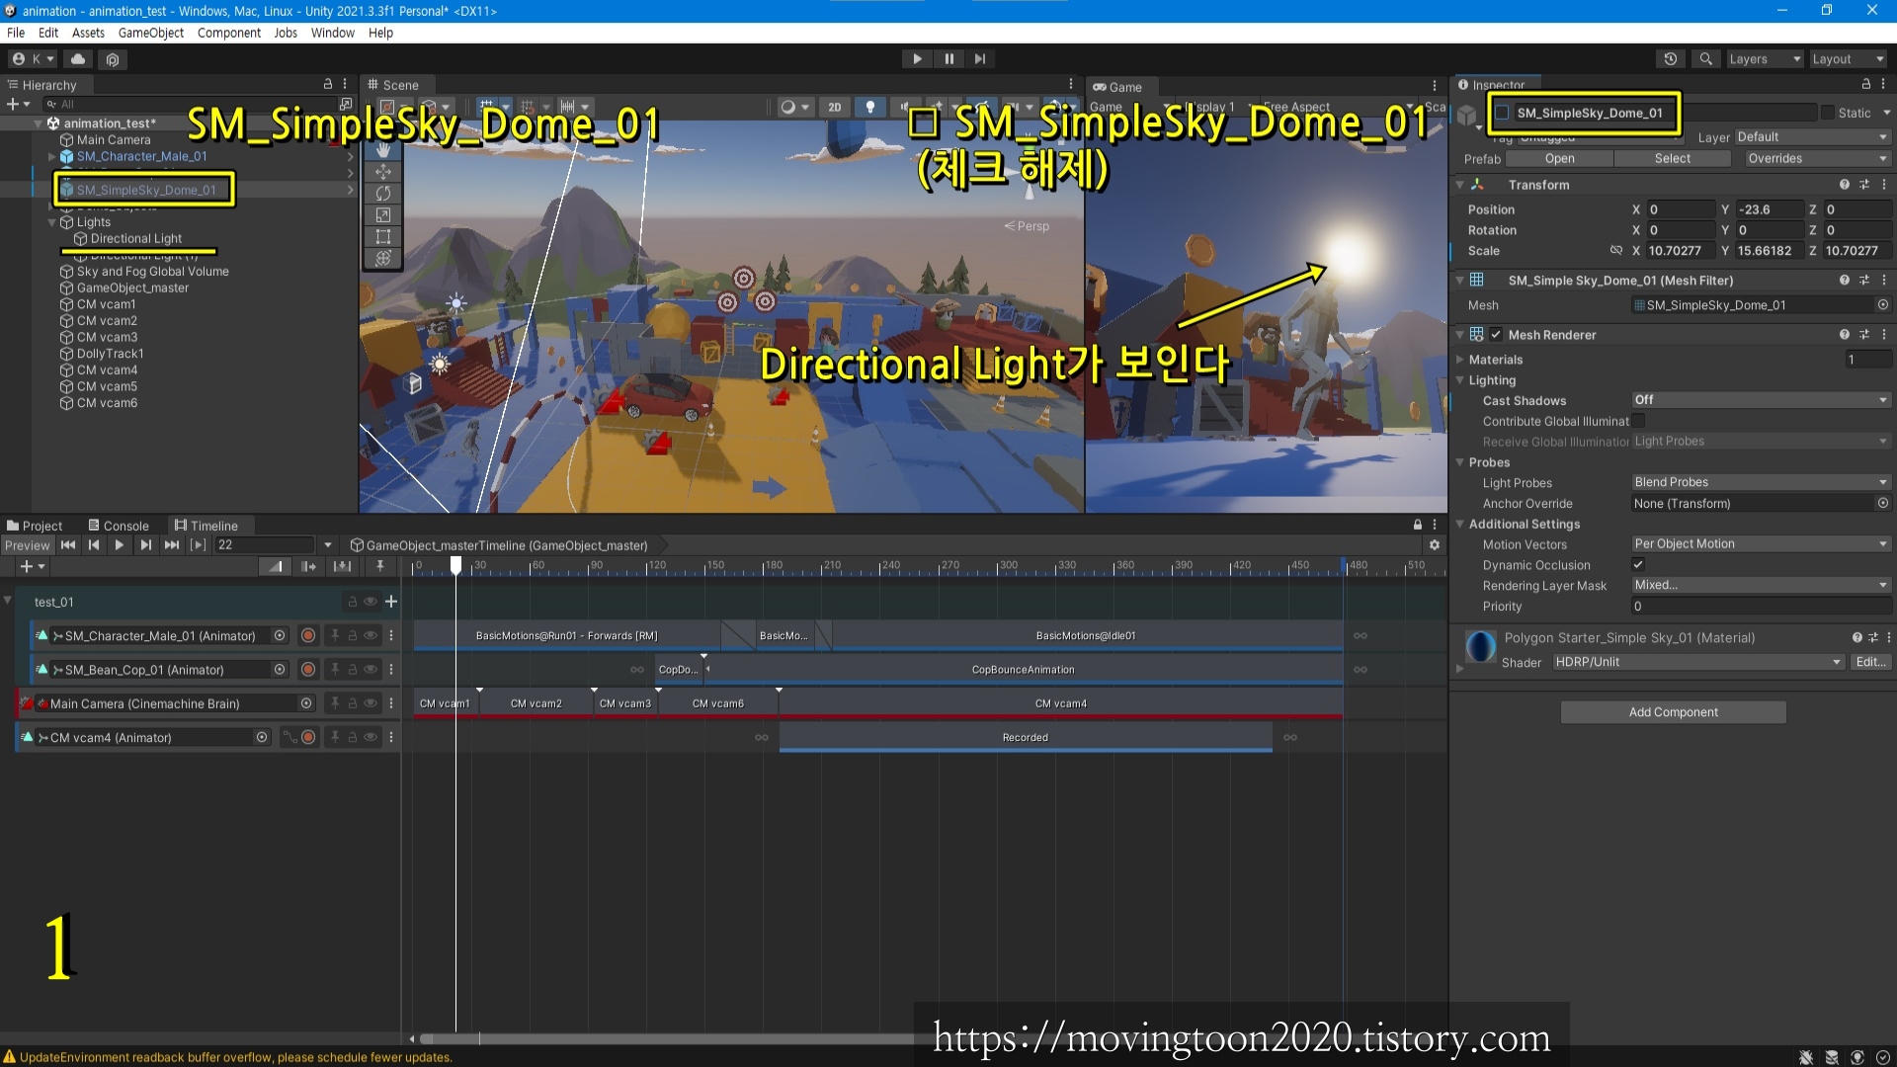Toggle Replace edit mode in Timeline
1897x1067 pixels.
[x=342, y=567]
